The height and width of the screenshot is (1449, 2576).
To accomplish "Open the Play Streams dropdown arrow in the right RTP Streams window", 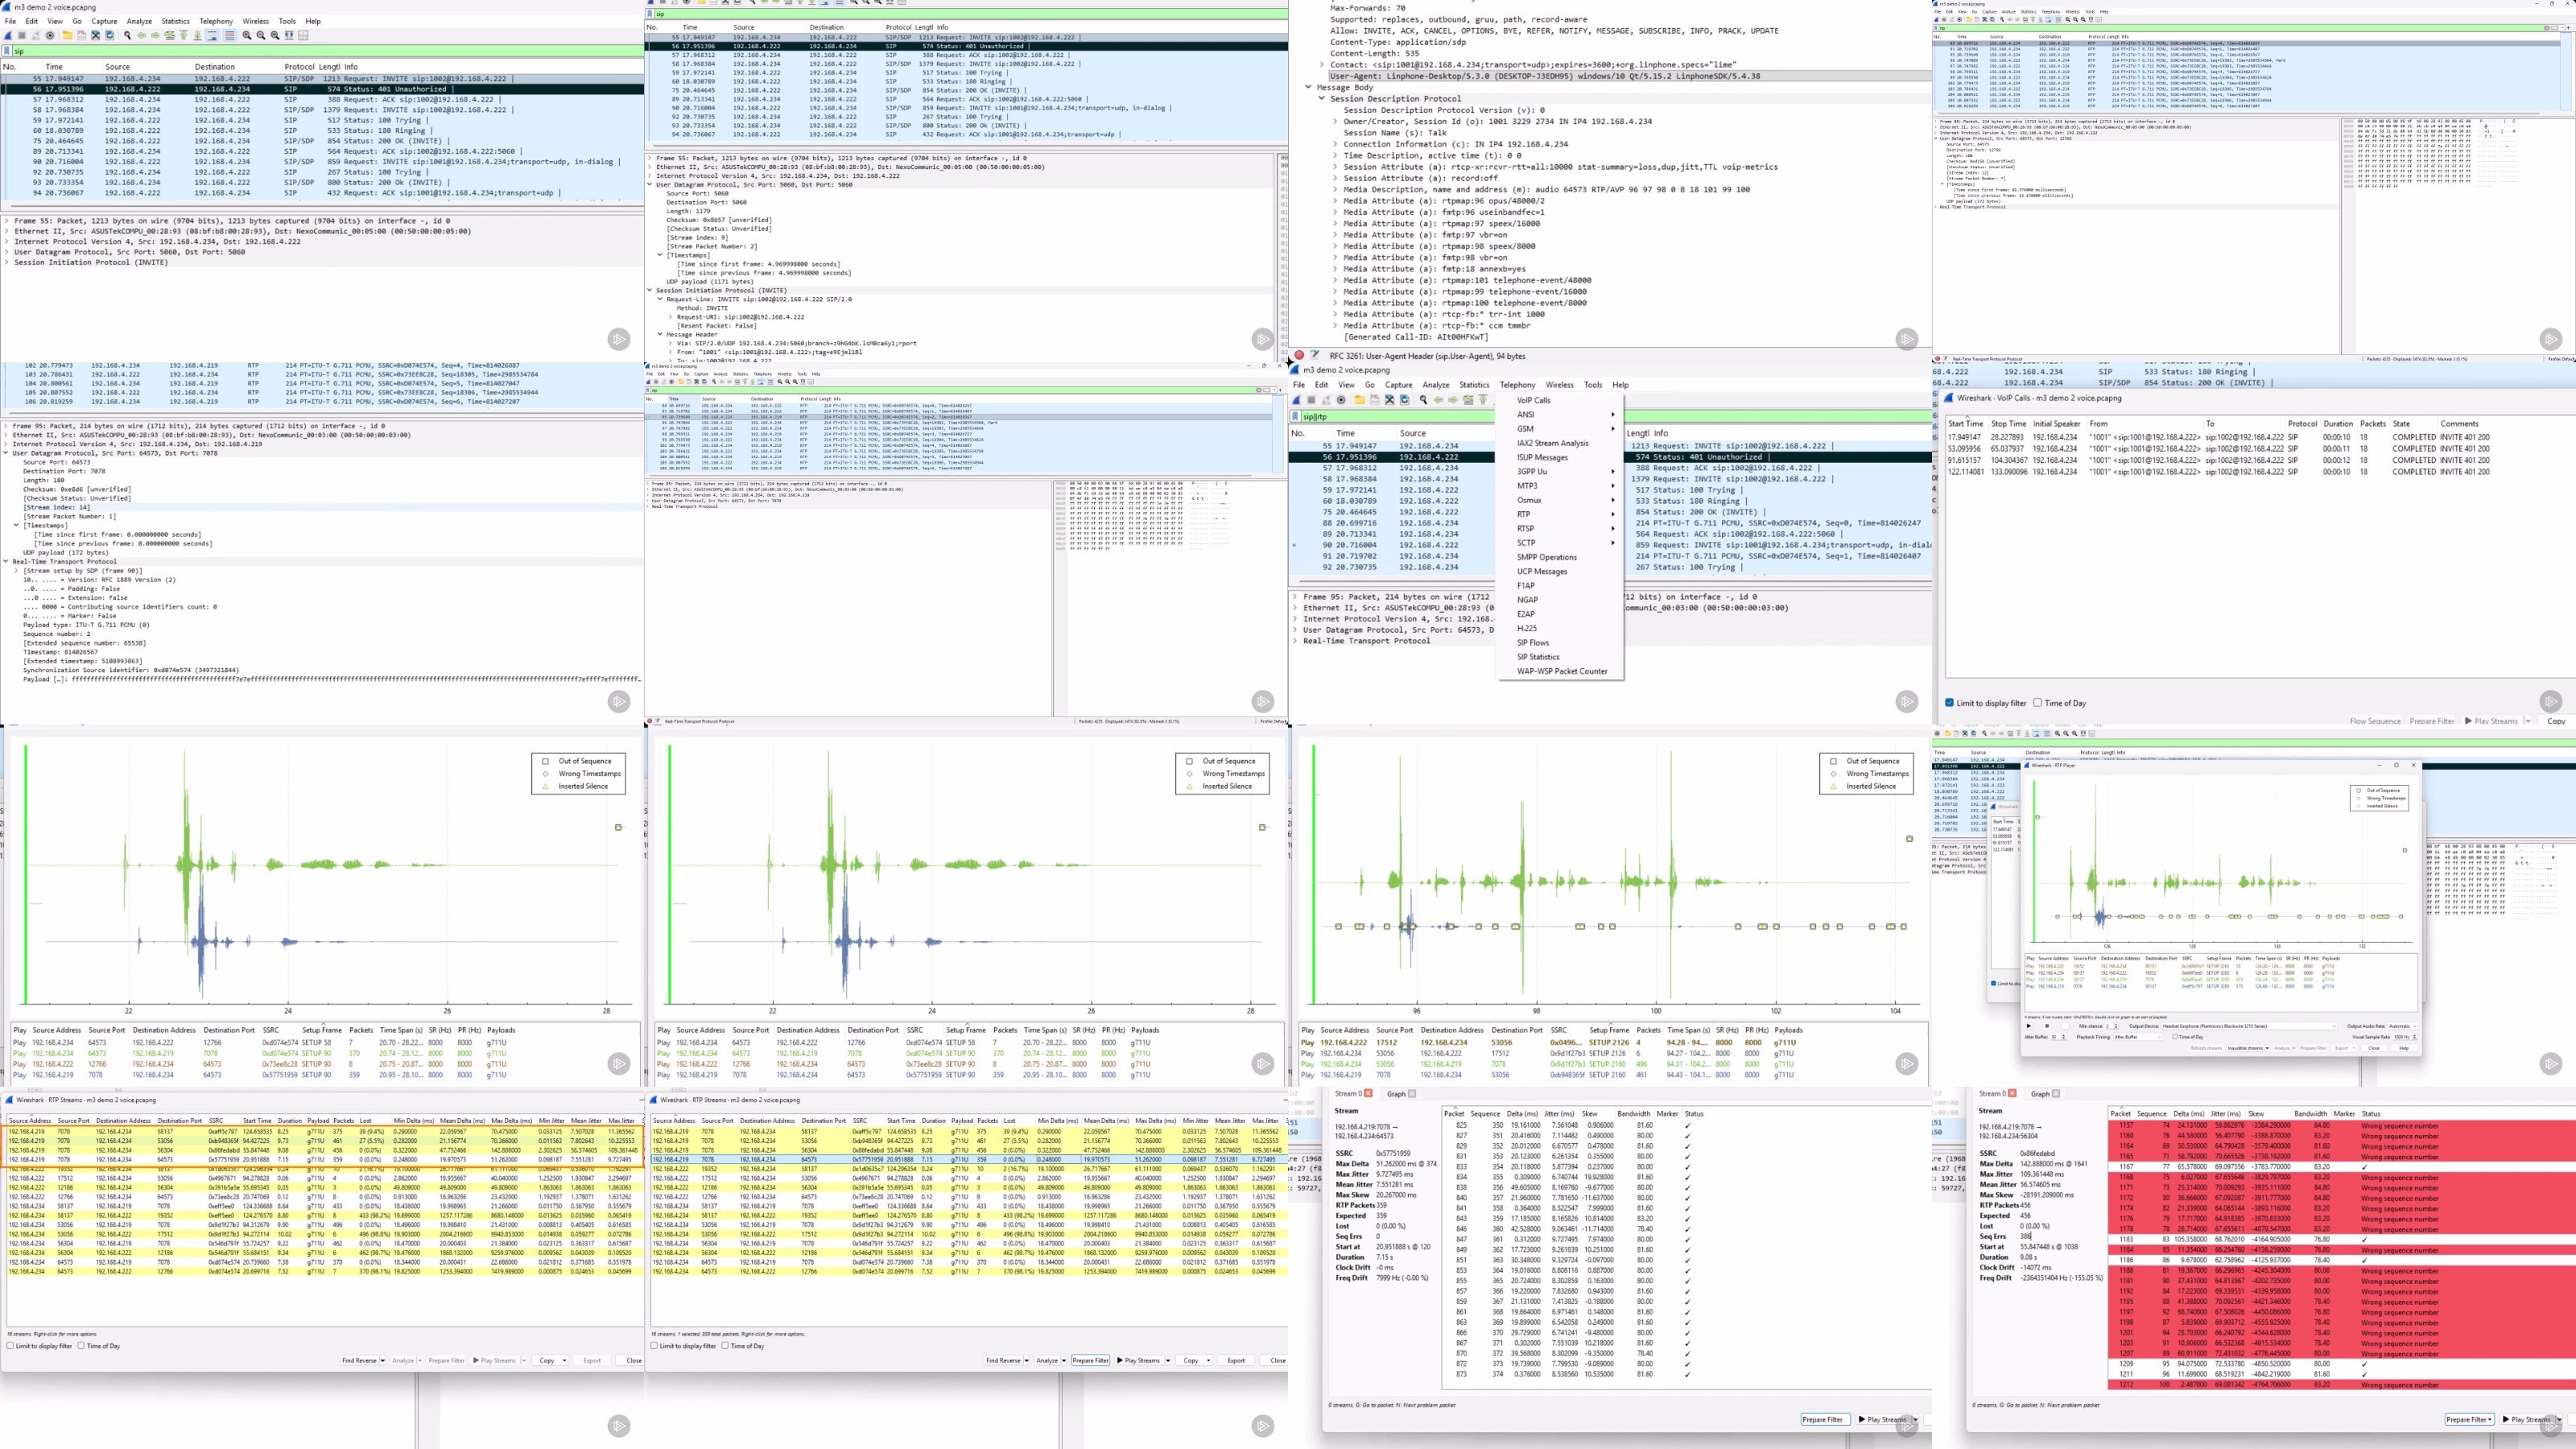I will [x=1169, y=1360].
